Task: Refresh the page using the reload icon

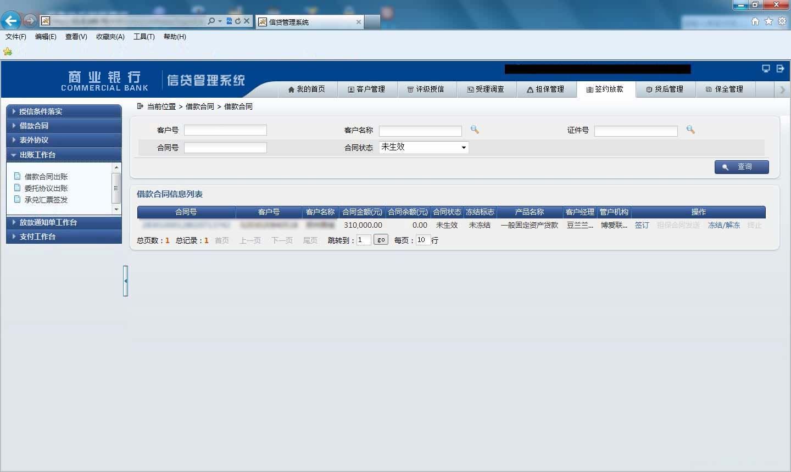Action: pos(238,21)
